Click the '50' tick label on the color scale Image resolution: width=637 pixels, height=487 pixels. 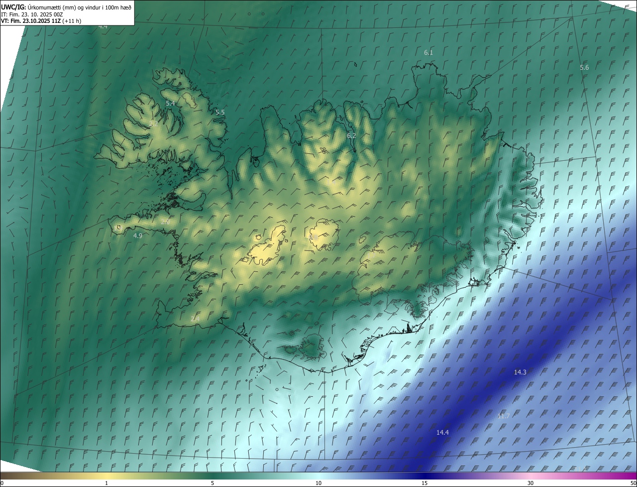[x=633, y=483]
